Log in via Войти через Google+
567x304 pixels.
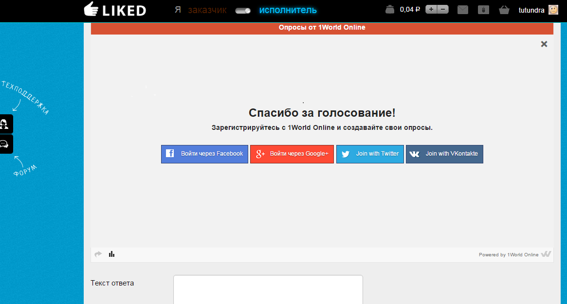(292, 154)
